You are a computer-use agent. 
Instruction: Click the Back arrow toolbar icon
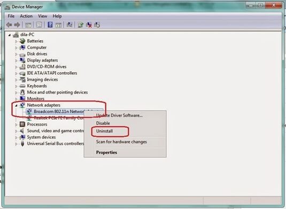pyautogui.click(x=9, y=25)
